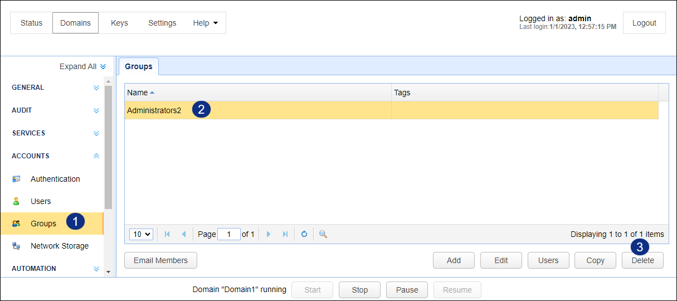The height and width of the screenshot is (301, 677).
Task: Expand the GENERAL section
Action: (96, 88)
